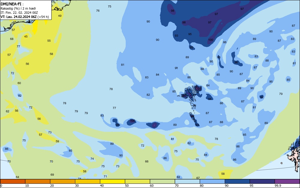Click the humidity value 66 on the map
The width and height of the screenshot is (300, 188).
pos(147,161)
